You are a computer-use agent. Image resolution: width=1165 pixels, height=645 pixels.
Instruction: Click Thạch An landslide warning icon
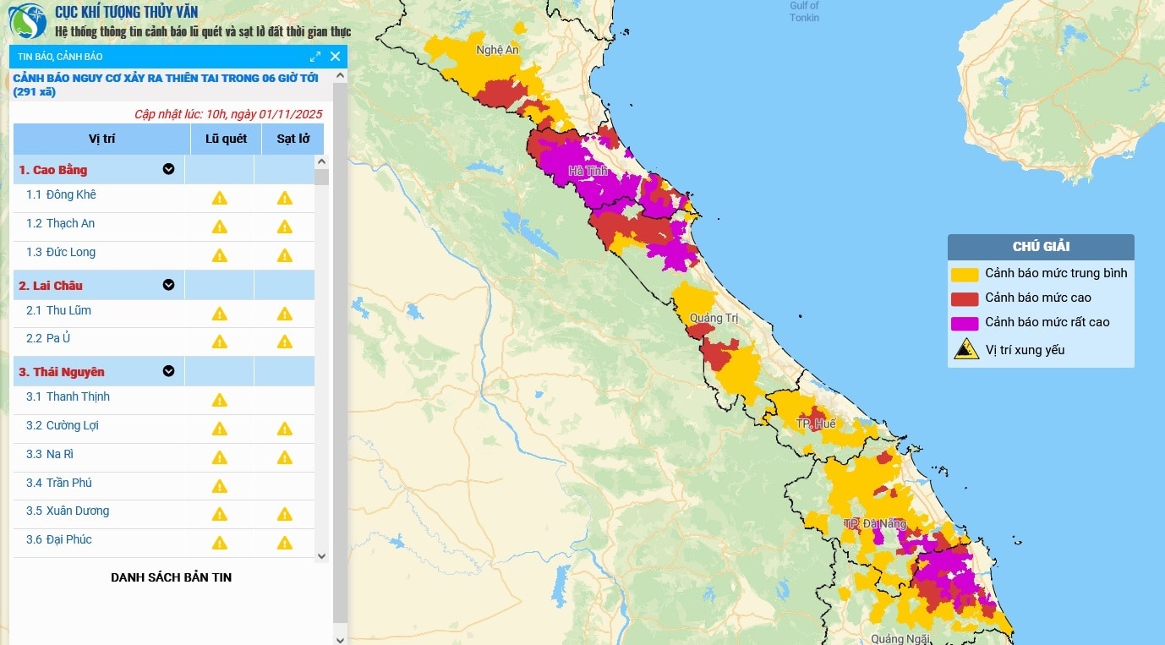click(x=285, y=227)
